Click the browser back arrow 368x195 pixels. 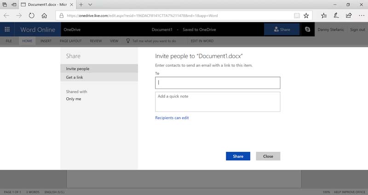tap(6, 16)
